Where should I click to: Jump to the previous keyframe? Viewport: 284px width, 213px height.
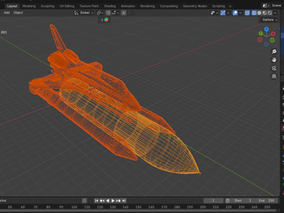coord(102,201)
